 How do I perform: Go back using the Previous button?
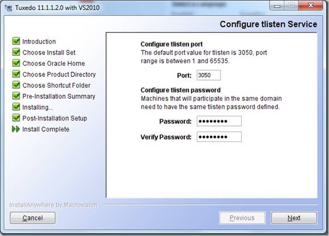pos(242,218)
